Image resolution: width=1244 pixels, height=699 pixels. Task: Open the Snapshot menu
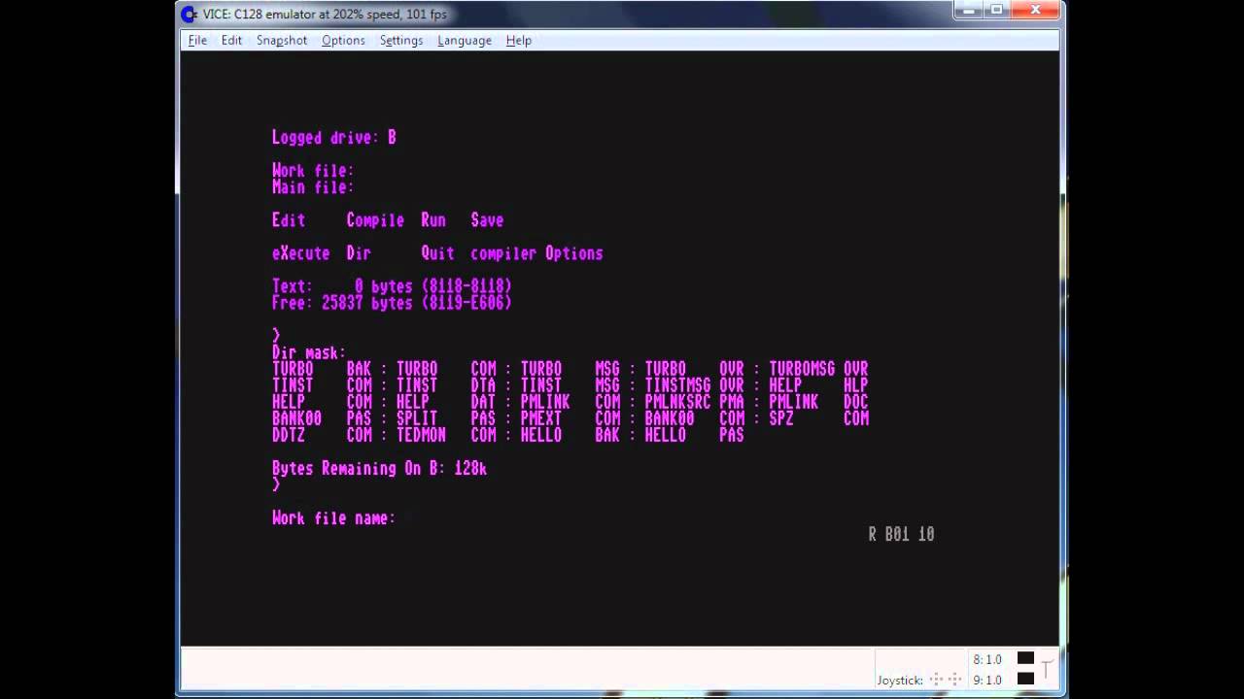[x=281, y=40]
